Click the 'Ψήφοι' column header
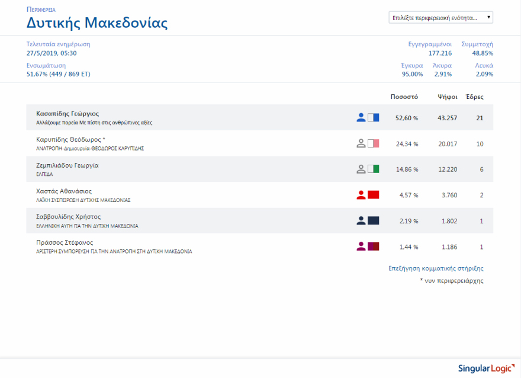Image resolution: width=521 pixels, height=378 pixels. coord(446,97)
